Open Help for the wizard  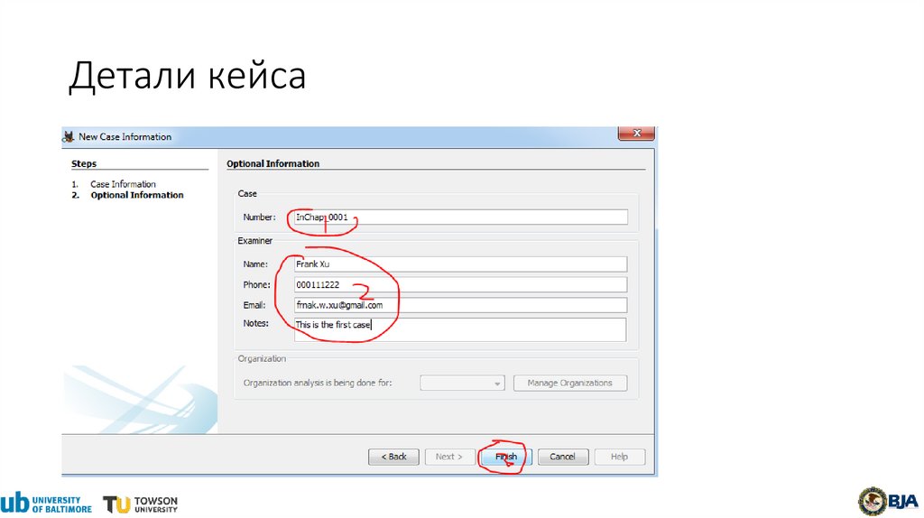click(x=619, y=457)
